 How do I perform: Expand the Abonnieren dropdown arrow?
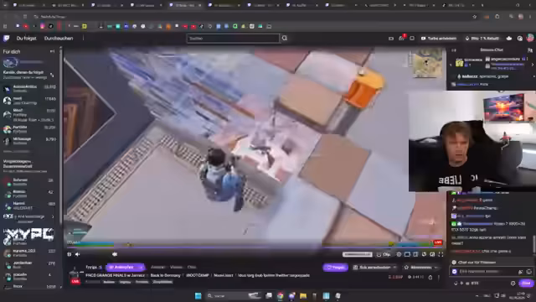tap(435, 268)
